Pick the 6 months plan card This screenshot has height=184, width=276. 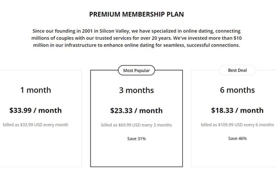[234, 118]
